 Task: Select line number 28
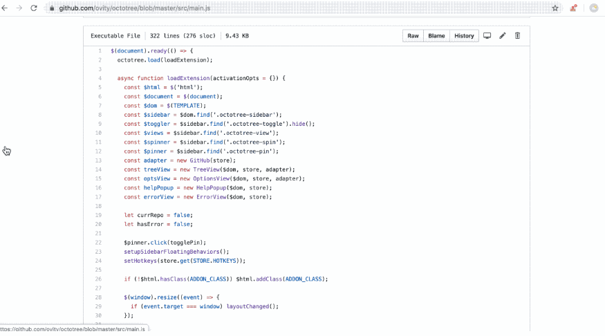coord(98,297)
